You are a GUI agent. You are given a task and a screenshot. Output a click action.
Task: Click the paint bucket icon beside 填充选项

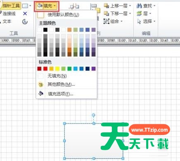[x=41, y=93]
